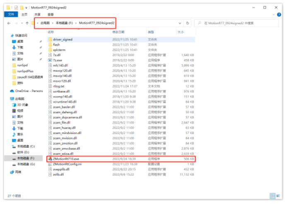Select the zcam_zmotion.dll file name
The width and height of the screenshot is (287, 204).
click(x=65, y=143)
